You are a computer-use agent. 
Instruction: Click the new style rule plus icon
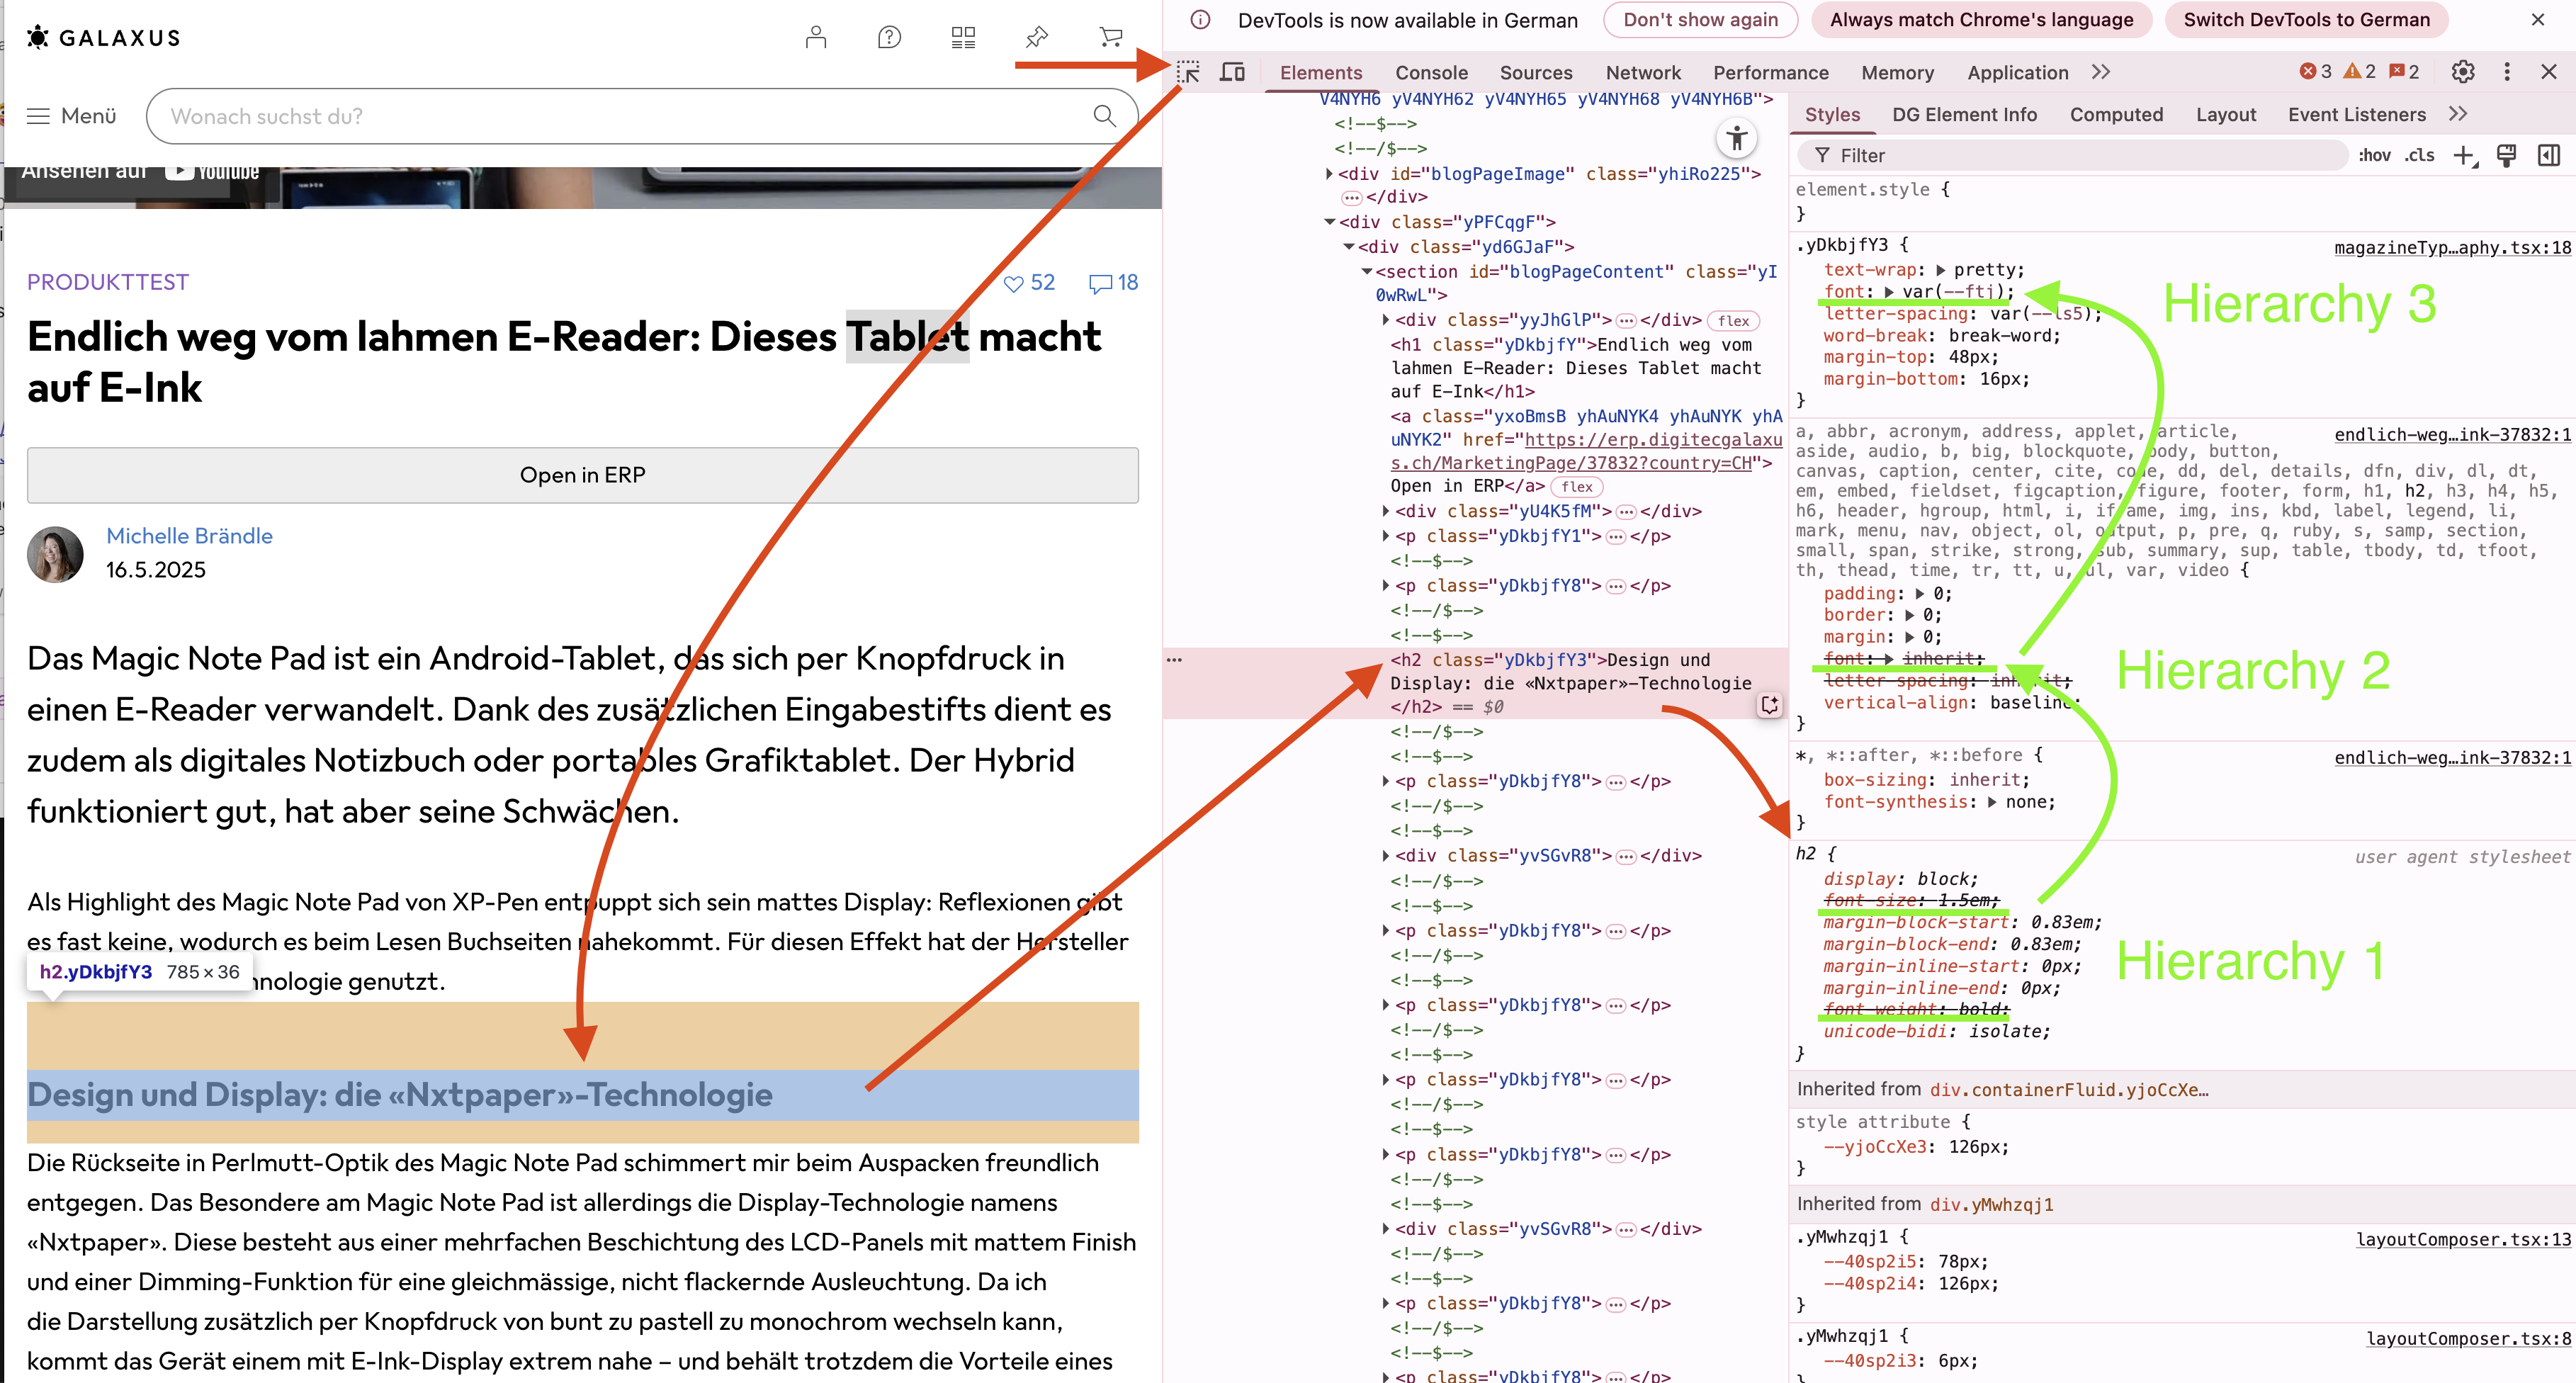(2464, 155)
